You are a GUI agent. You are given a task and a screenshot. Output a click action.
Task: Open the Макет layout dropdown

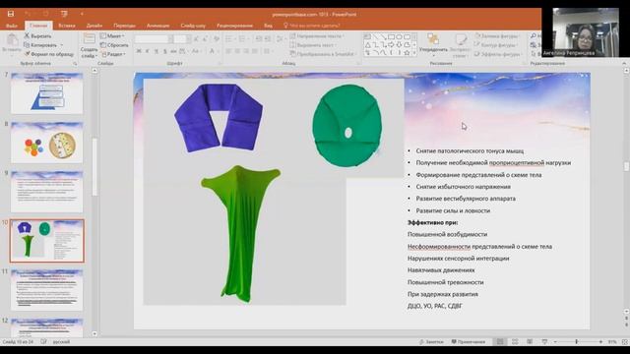(112, 35)
